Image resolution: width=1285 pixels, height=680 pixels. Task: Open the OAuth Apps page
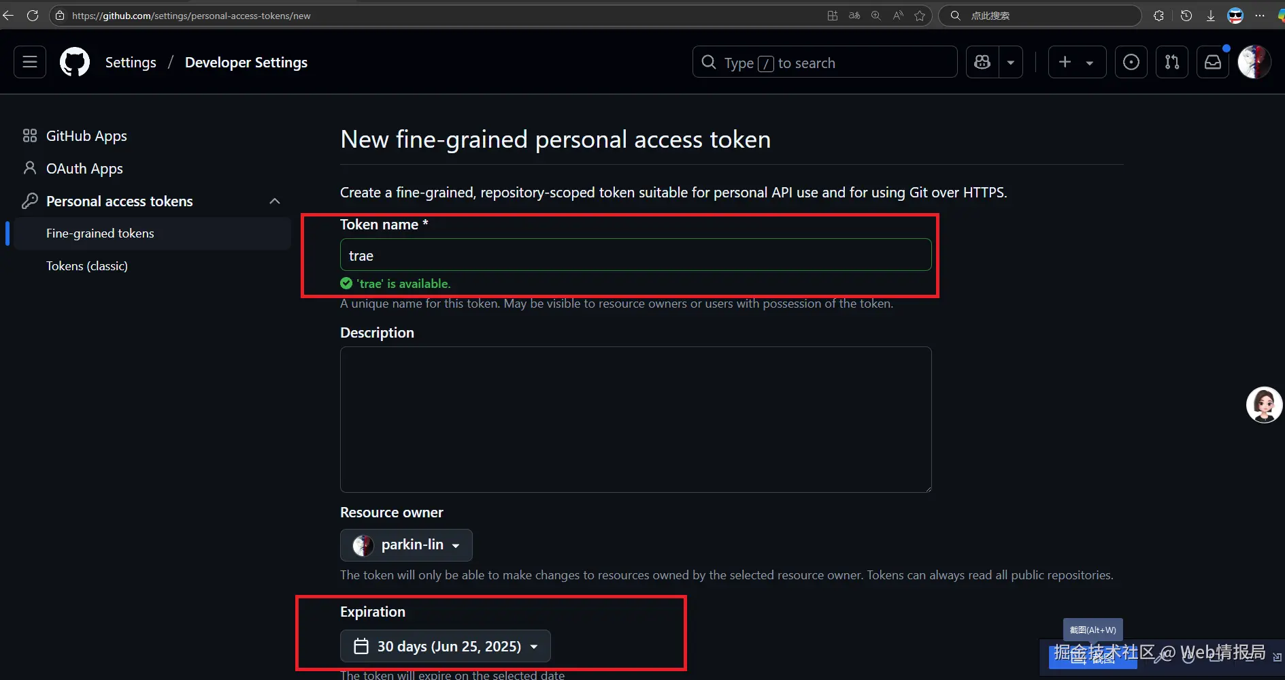click(x=84, y=168)
